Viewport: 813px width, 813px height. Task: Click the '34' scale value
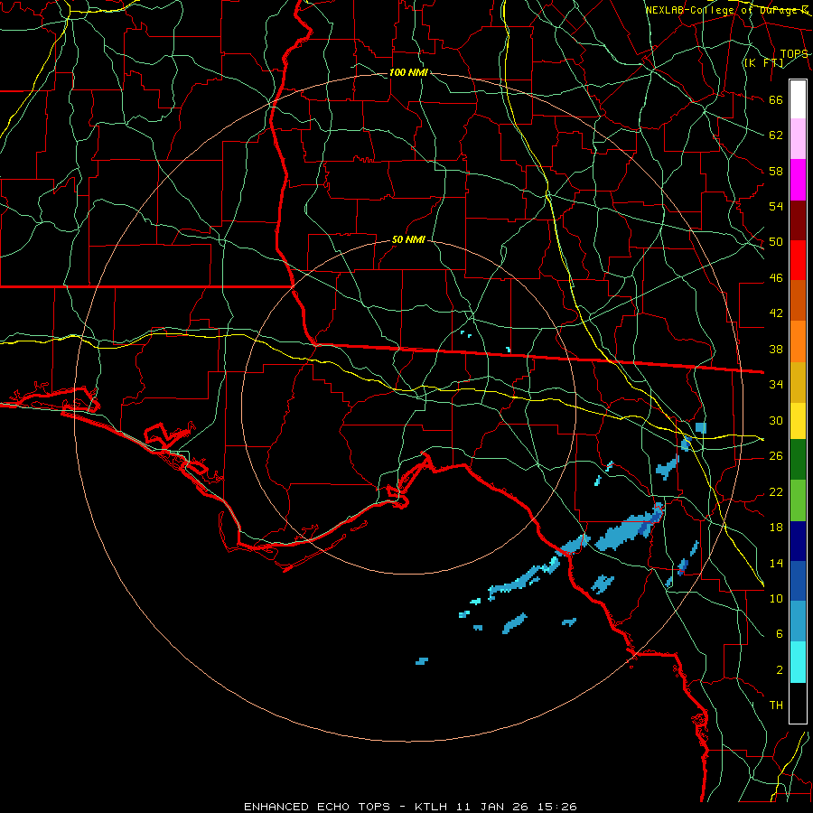(776, 385)
